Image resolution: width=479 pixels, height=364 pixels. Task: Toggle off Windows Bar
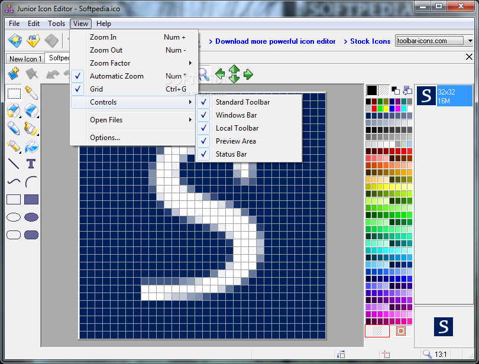pyautogui.click(x=248, y=115)
